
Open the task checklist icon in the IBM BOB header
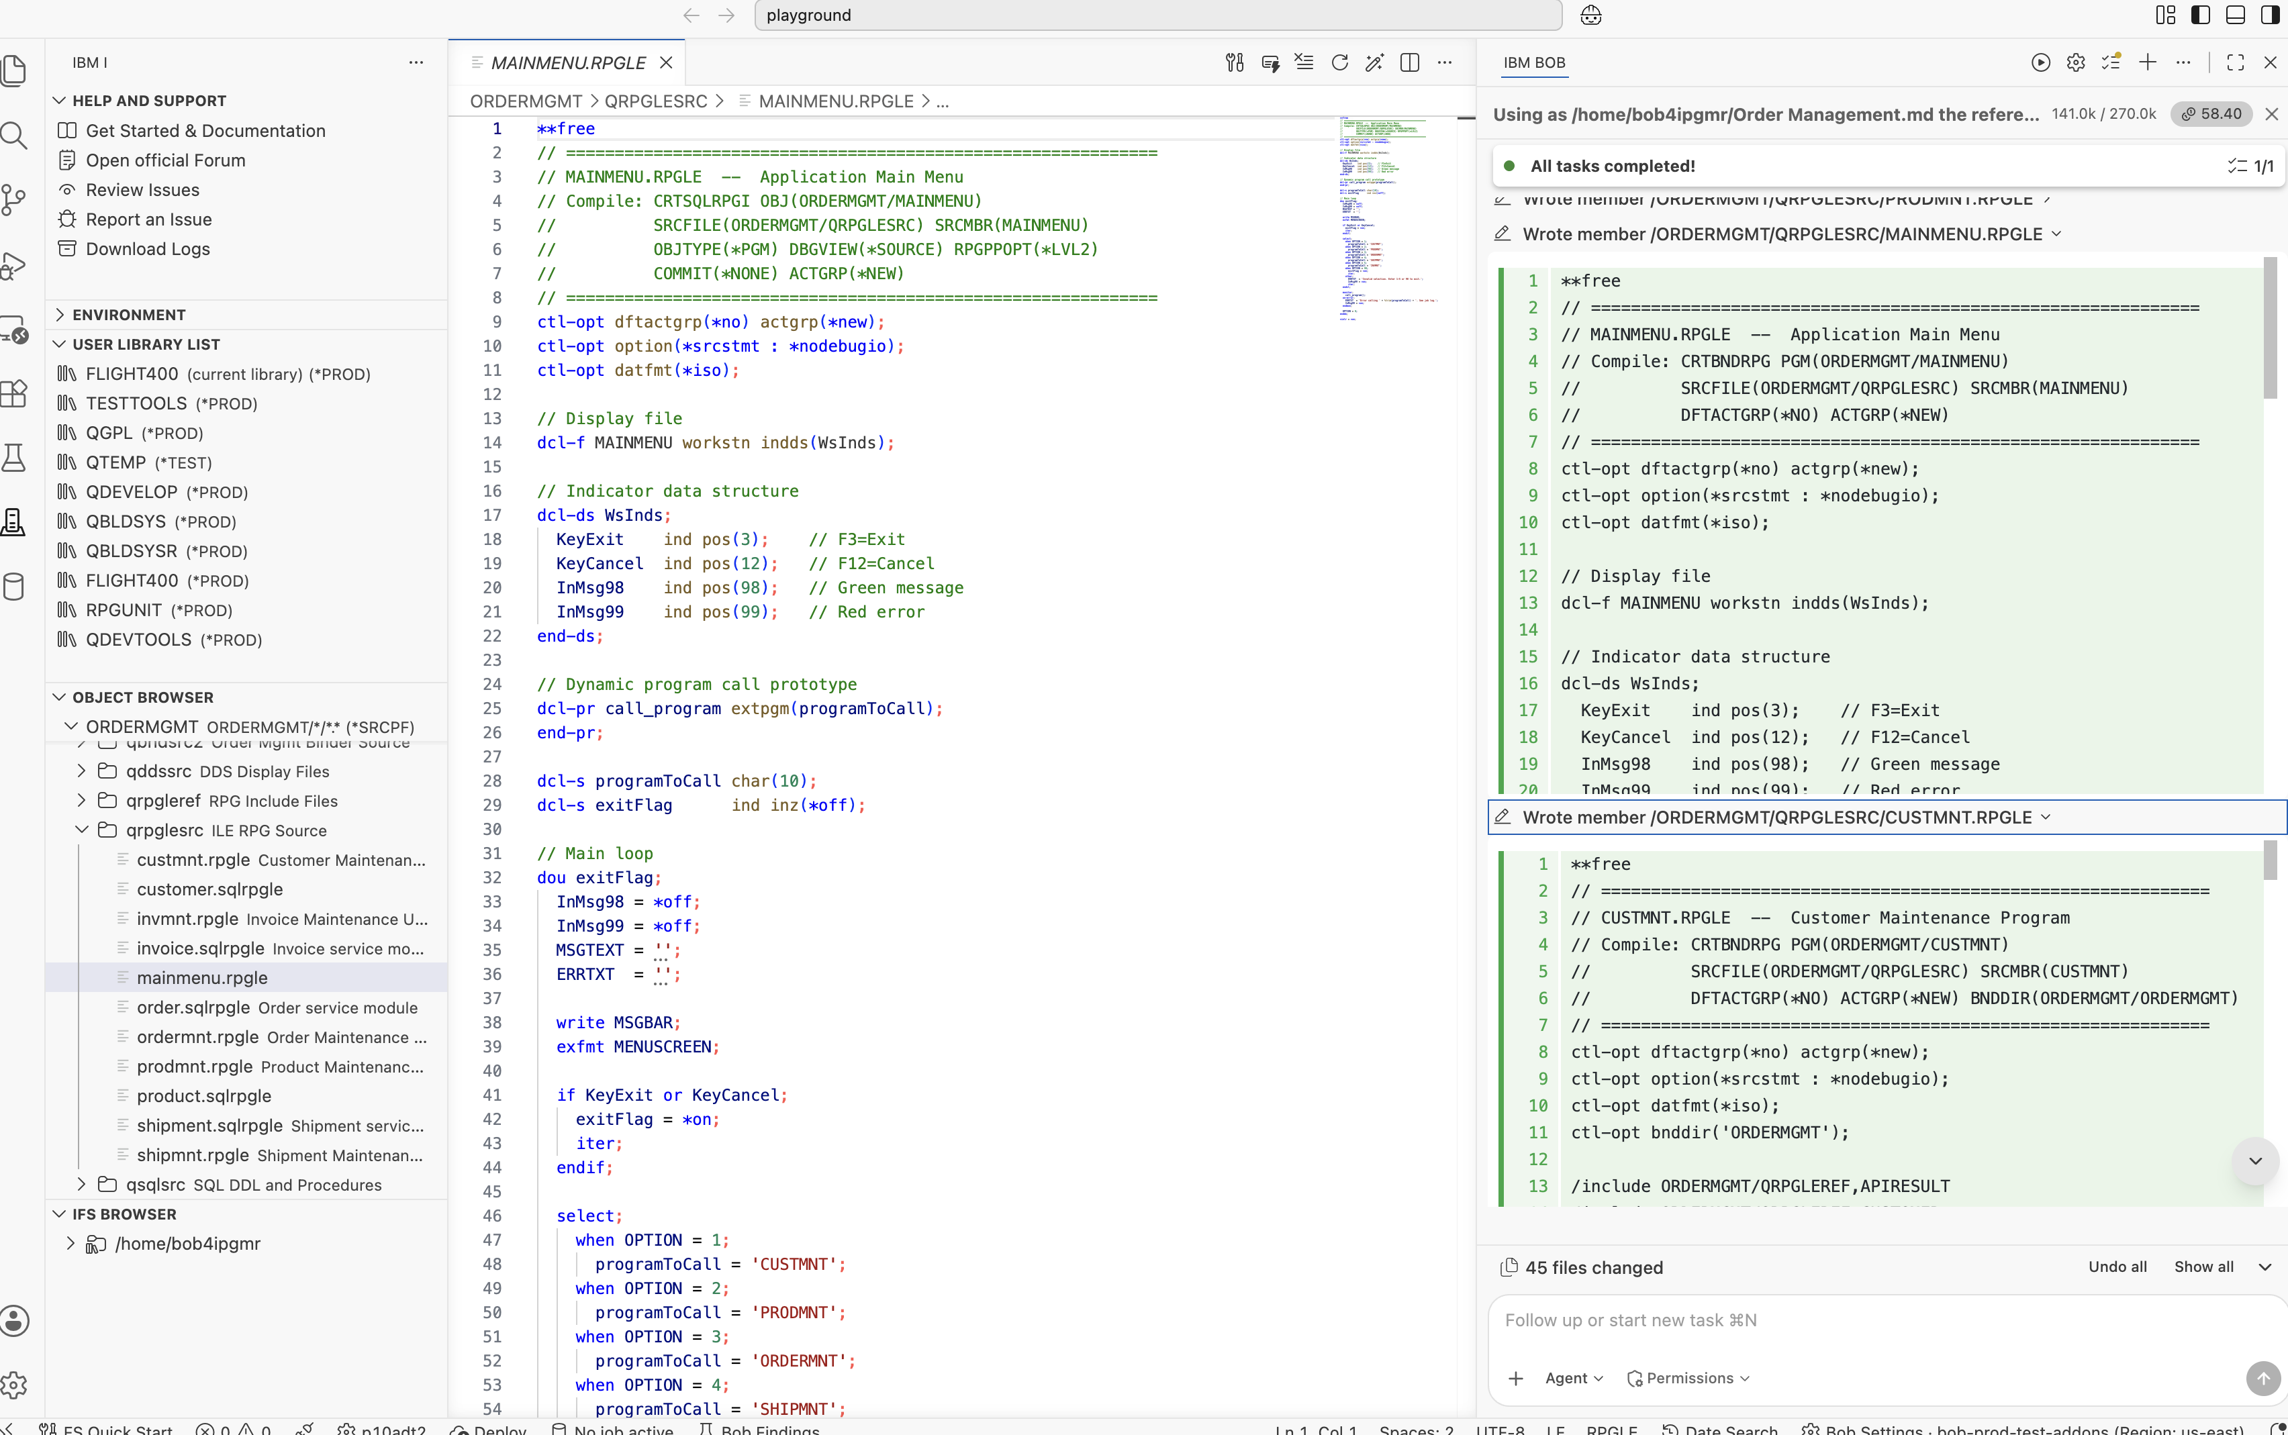coord(2111,62)
